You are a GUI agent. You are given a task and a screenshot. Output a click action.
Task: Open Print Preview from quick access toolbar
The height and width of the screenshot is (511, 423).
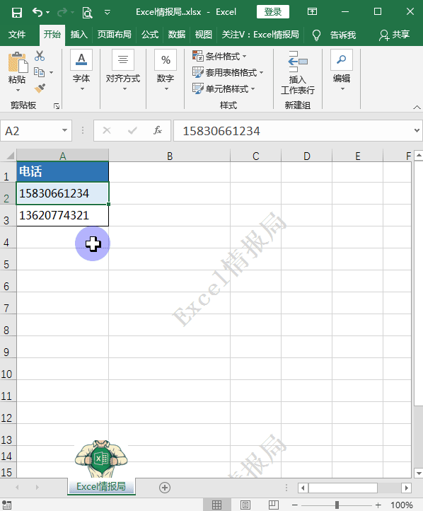point(87,12)
